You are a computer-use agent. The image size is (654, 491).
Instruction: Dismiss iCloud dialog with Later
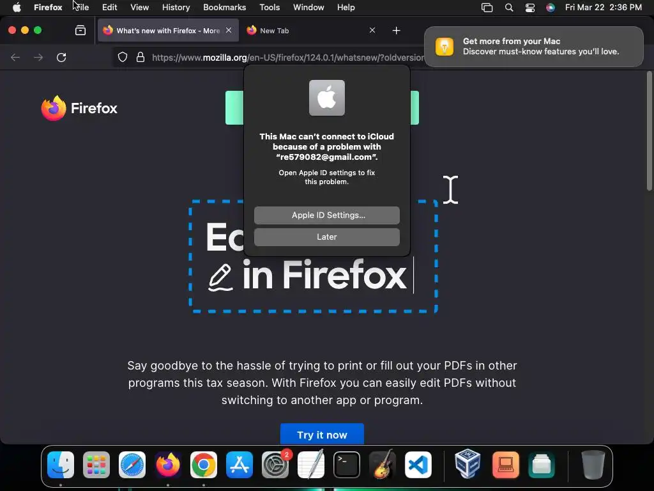click(x=326, y=237)
